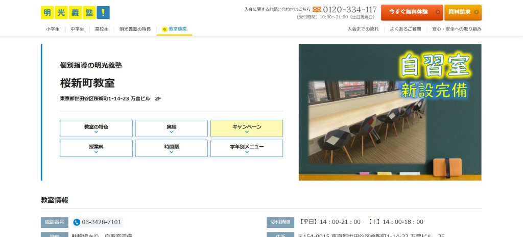Click the arrow icon on 今すぐ無料体験

438,12
